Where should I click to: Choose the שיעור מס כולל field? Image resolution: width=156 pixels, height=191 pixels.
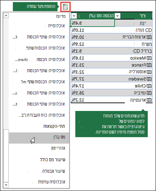39,160
